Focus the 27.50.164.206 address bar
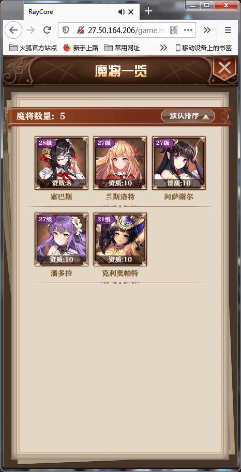This screenshot has width=241, height=472. pyautogui.click(x=127, y=30)
